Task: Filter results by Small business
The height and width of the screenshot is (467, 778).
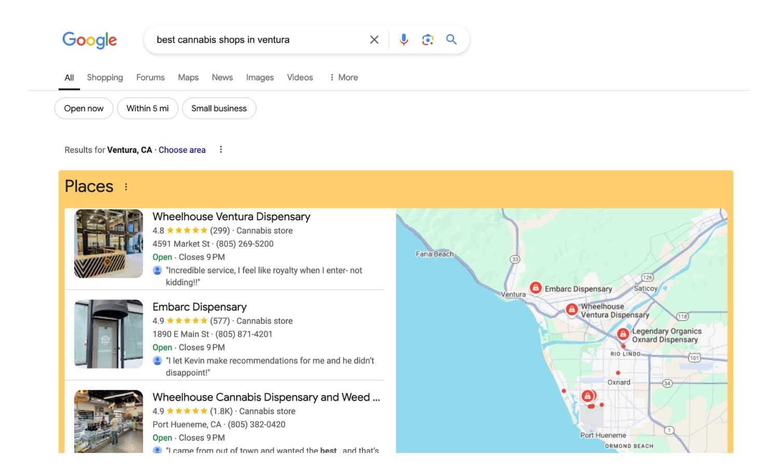Action: pyautogui.click(x=219, y=108)
